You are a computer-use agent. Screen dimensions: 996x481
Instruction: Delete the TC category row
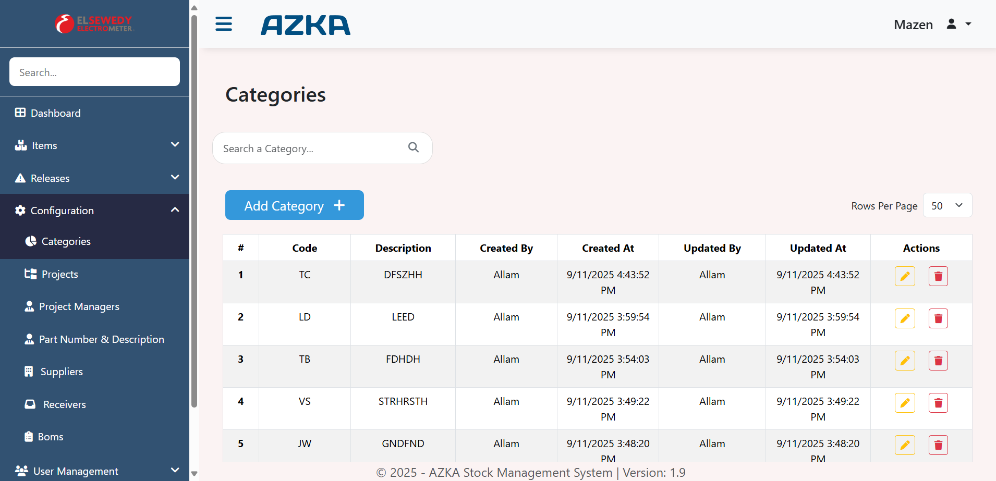(x=938, y=276)
